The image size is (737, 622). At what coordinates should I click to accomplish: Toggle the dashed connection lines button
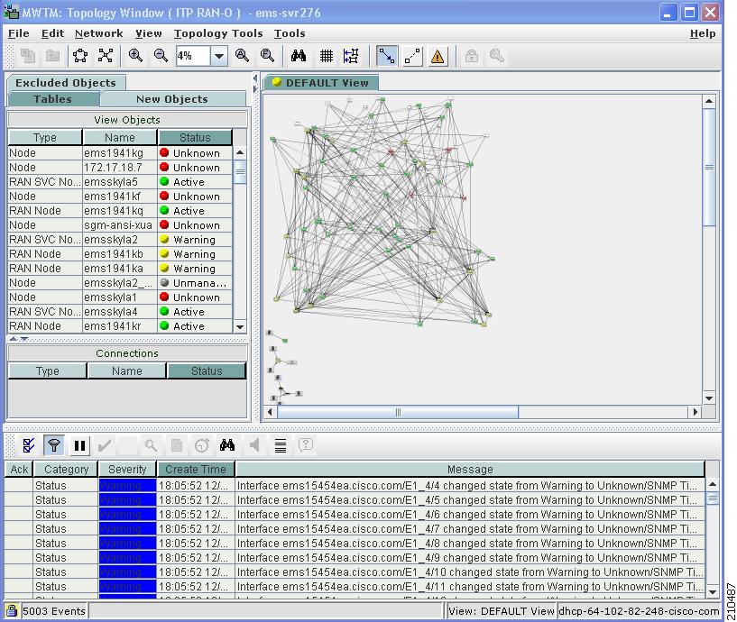click(412, 57)
